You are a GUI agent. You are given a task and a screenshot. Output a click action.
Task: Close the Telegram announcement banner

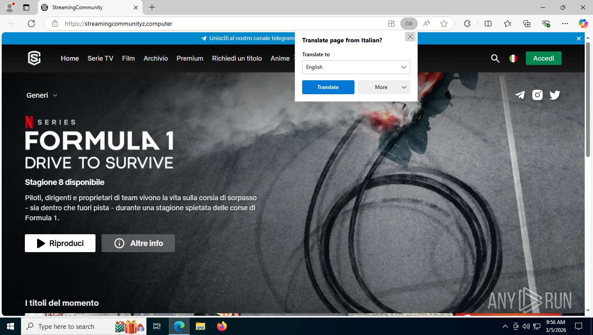click(x=579, y=38)
